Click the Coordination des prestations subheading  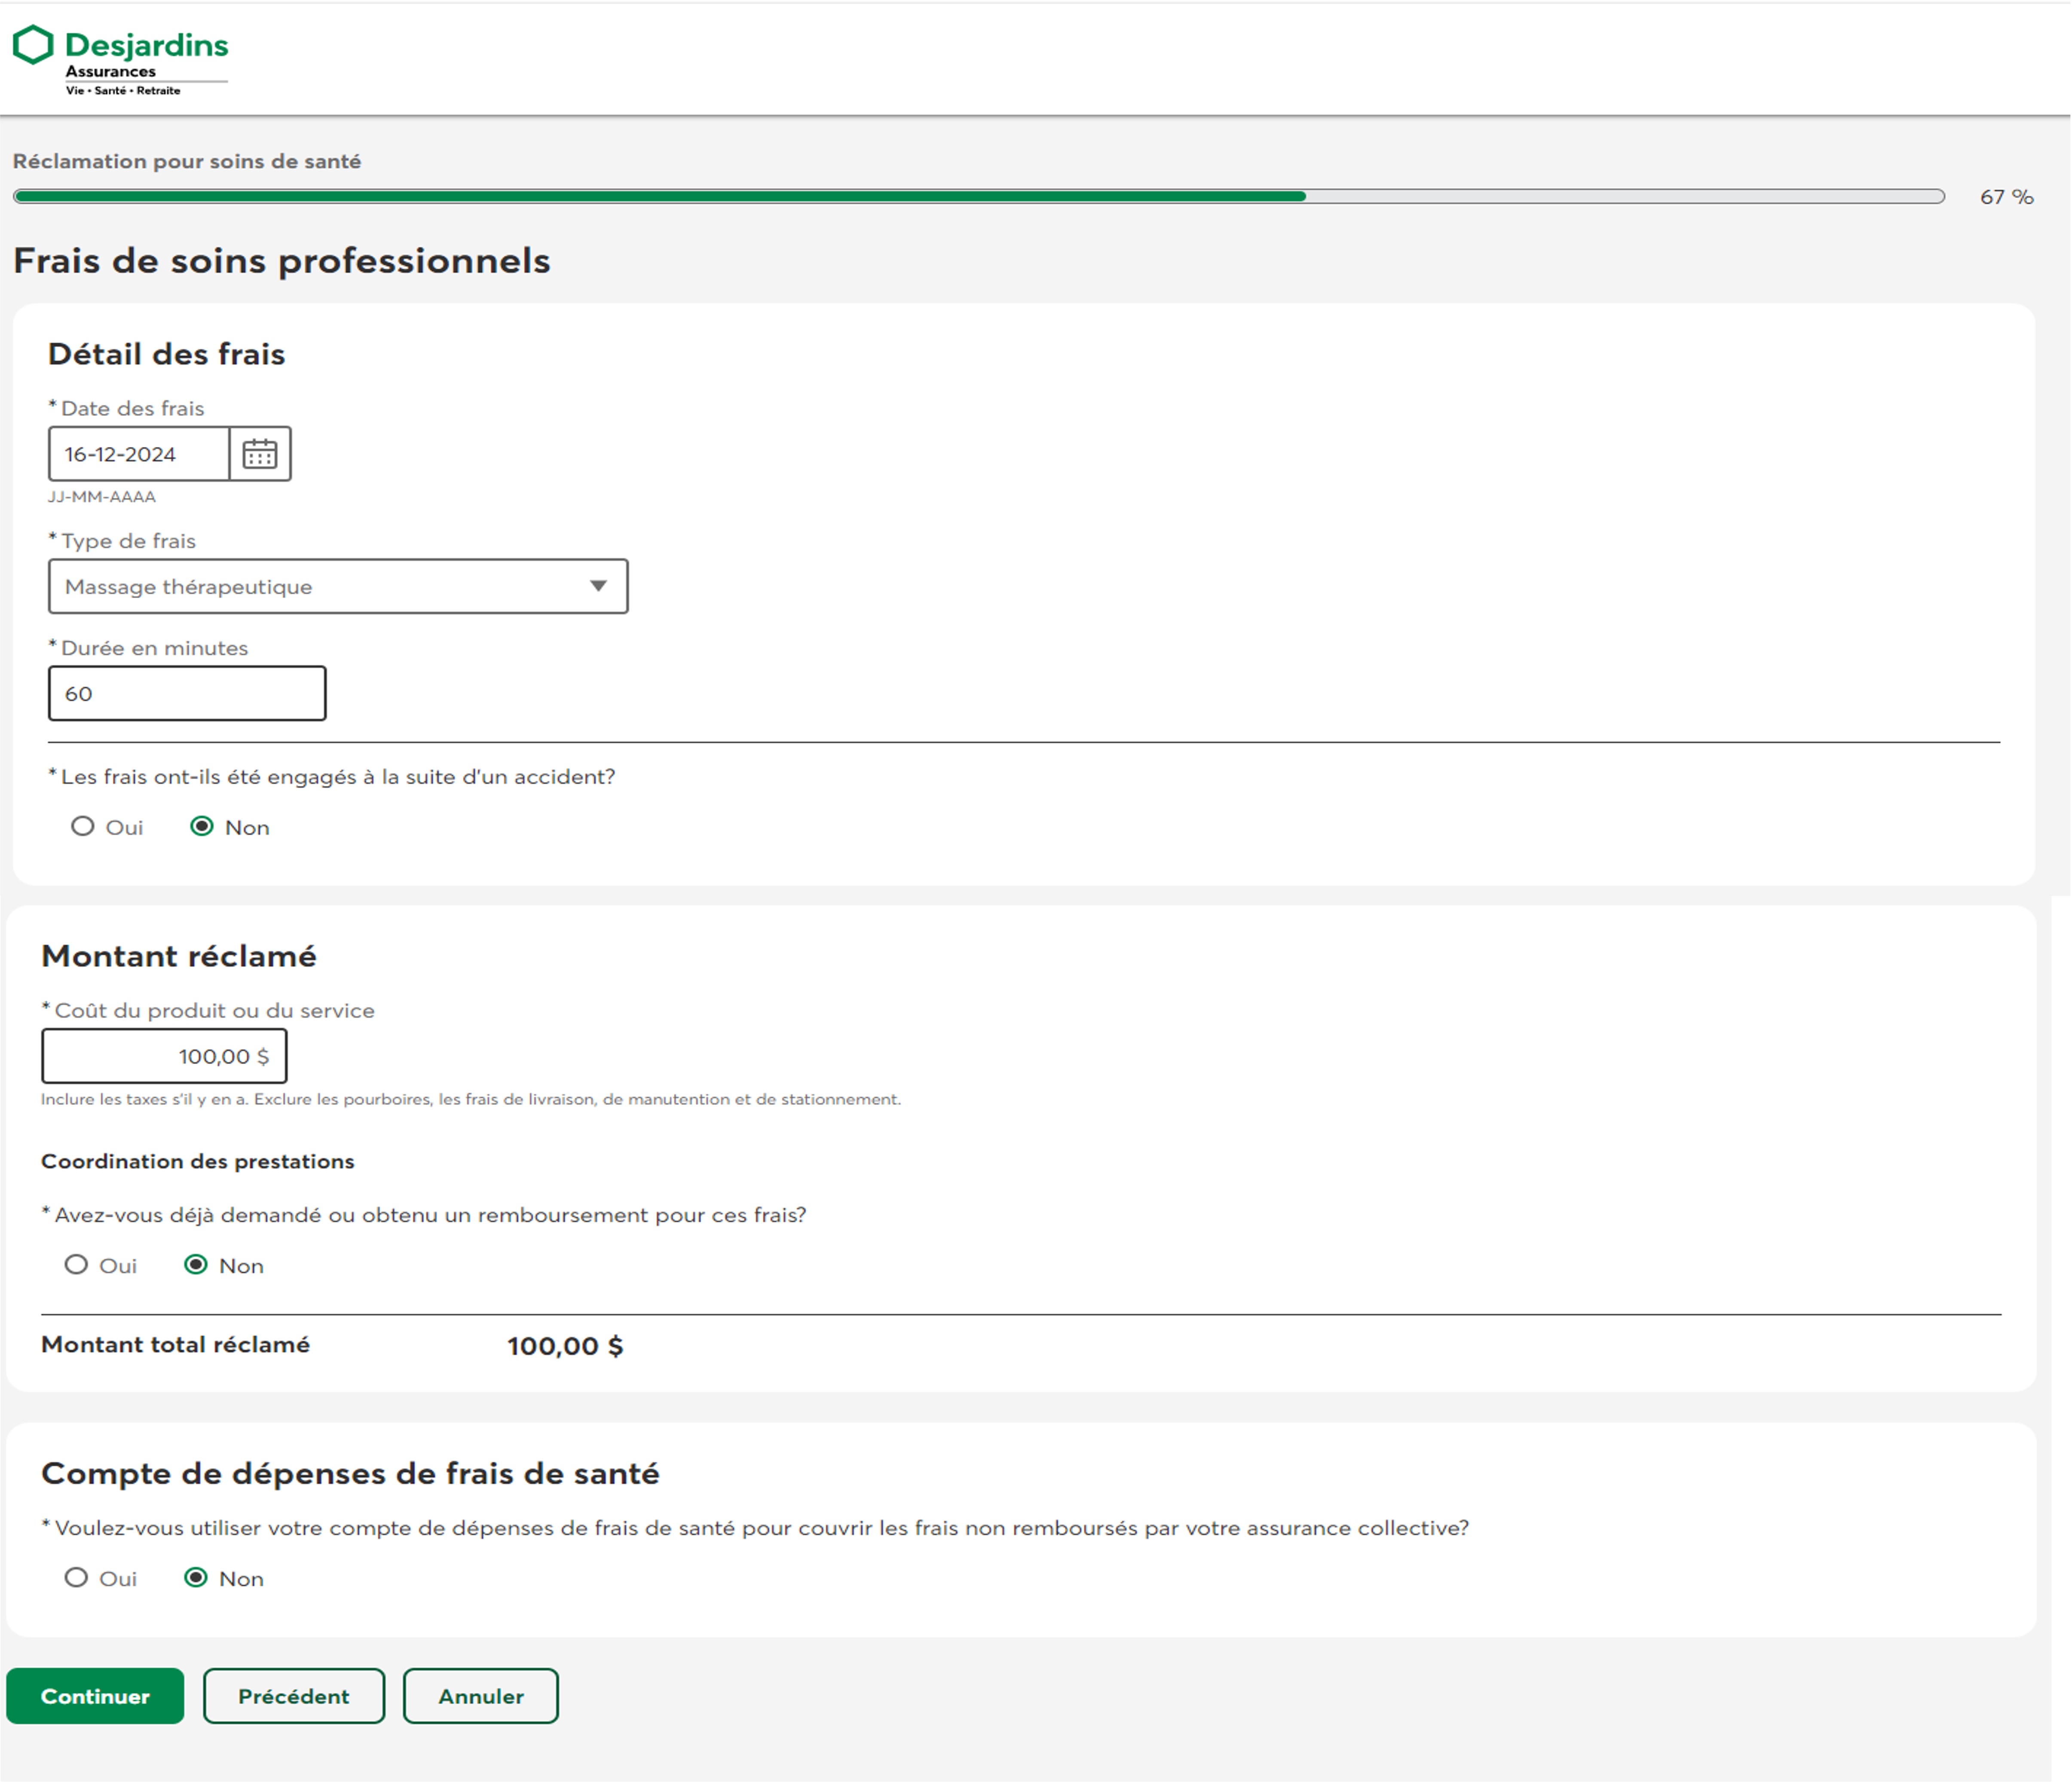pos(198,1161)
